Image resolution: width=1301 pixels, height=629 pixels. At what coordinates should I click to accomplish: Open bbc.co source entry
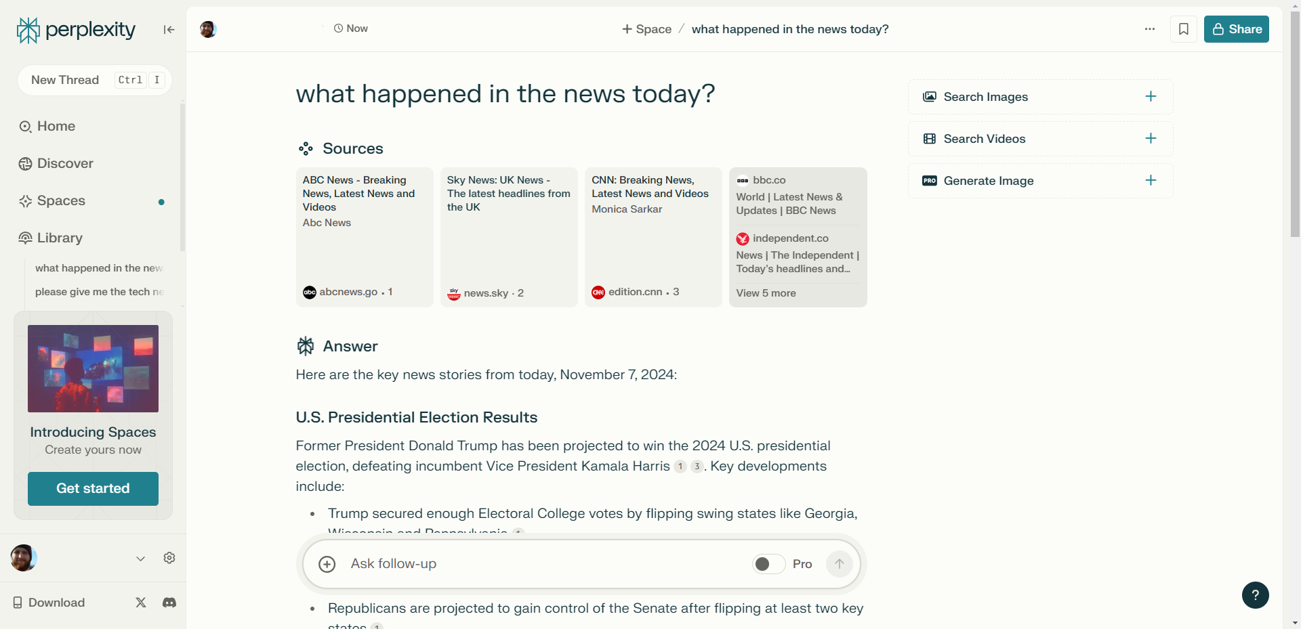click(x=798, y=195)
